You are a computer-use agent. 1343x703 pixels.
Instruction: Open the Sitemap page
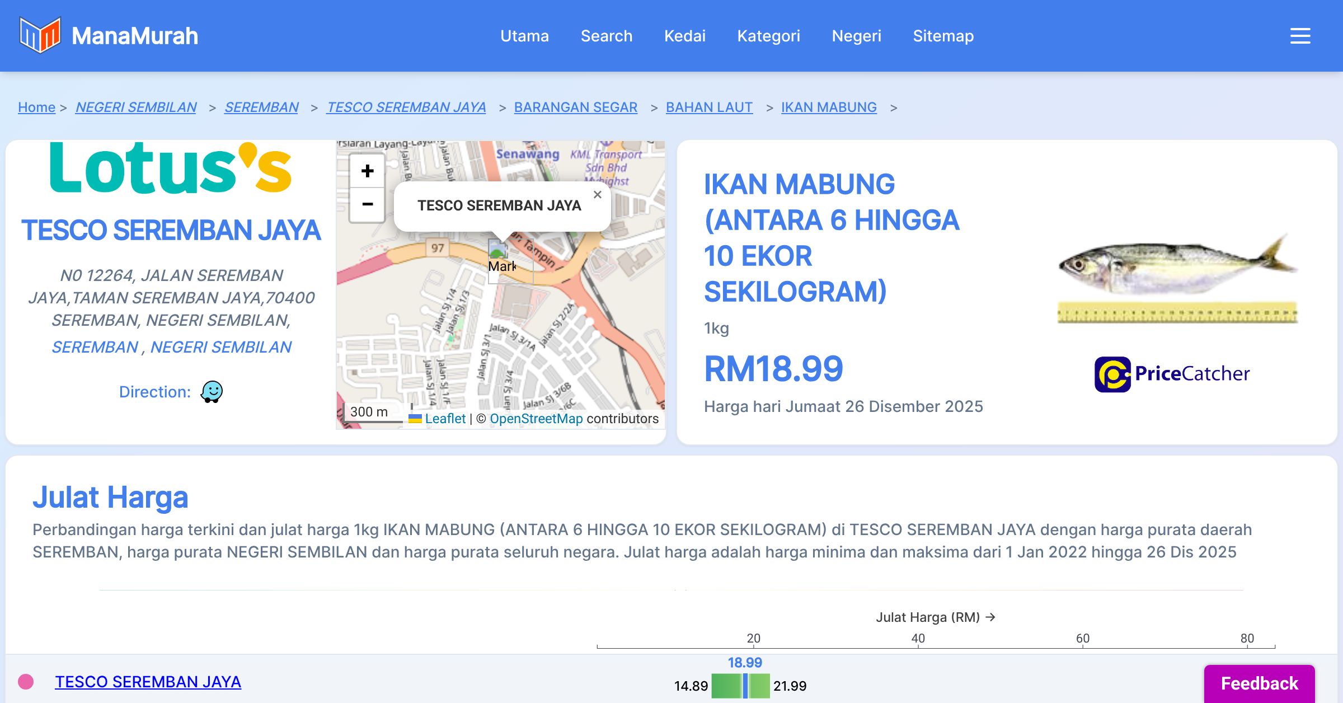943,36
